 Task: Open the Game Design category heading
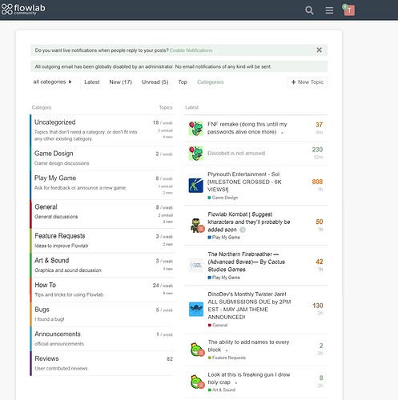(x=54, y=154)
